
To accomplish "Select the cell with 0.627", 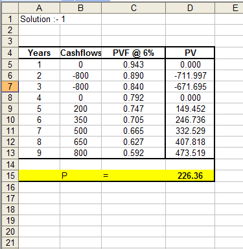I will (133, 142).
